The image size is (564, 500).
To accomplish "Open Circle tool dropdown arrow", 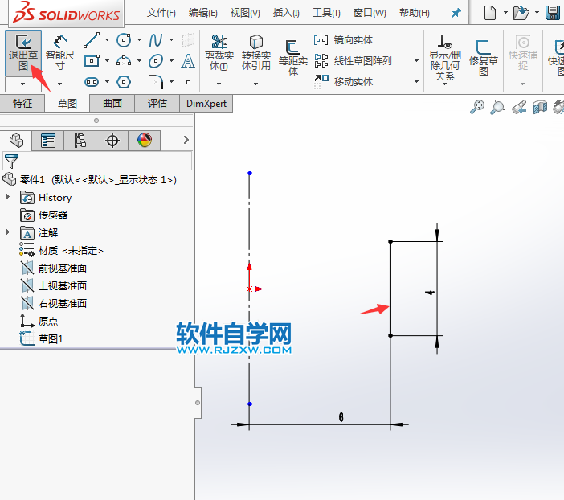I will pos(139,40).
